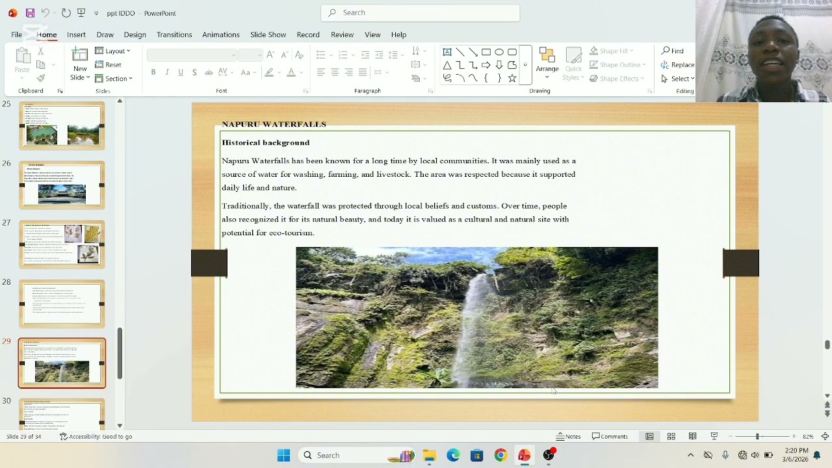Open the Transitions tab
Screen dimensions: 832x468
(x=174, y=34)
